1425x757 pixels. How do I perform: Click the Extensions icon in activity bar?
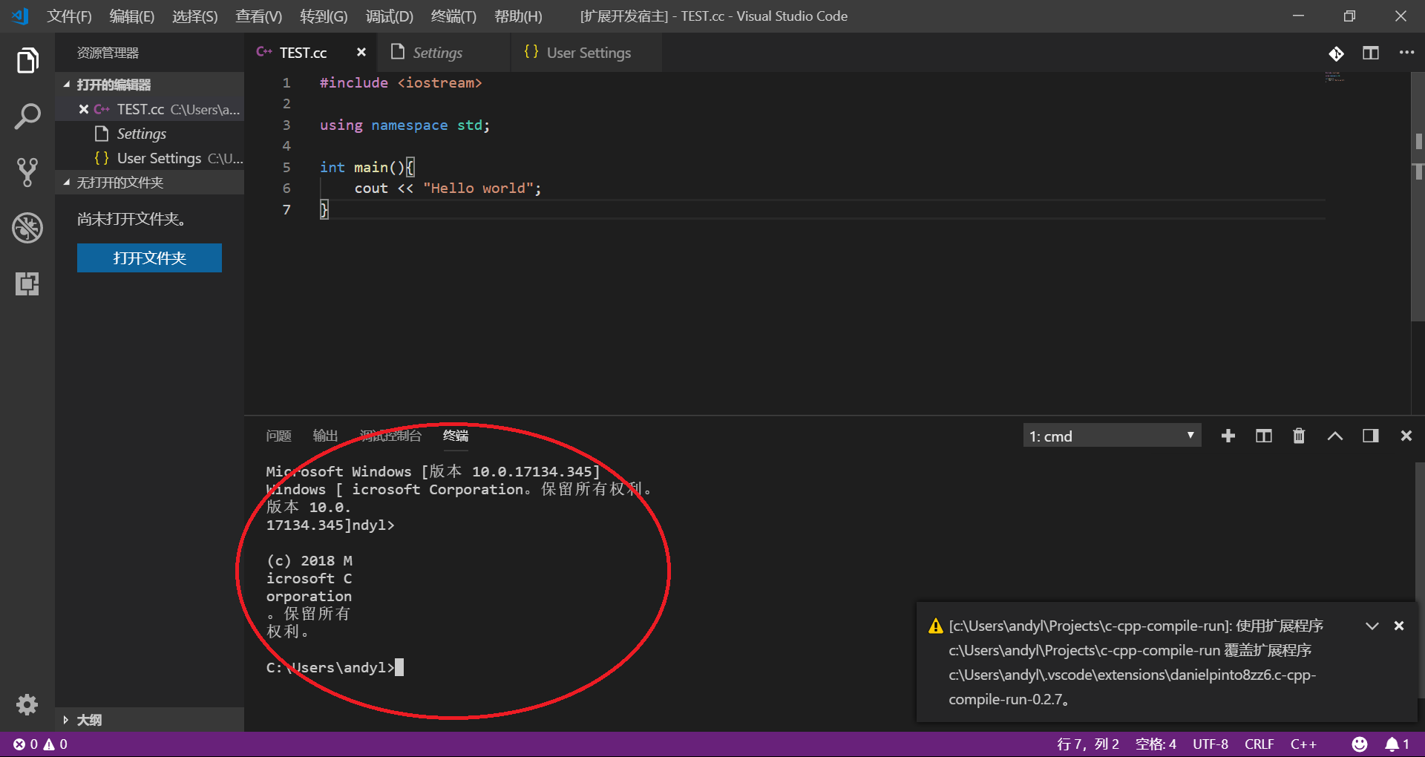[x=27, y=284]
